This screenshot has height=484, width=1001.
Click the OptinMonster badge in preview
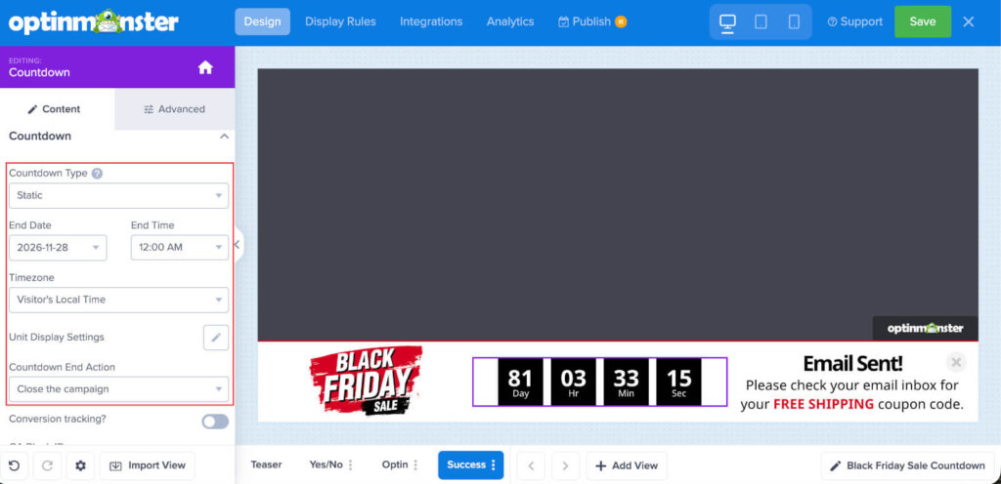[925, 329]
